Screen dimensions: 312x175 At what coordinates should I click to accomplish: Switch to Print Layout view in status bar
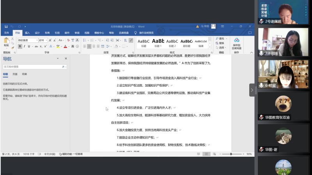point(206,154)
